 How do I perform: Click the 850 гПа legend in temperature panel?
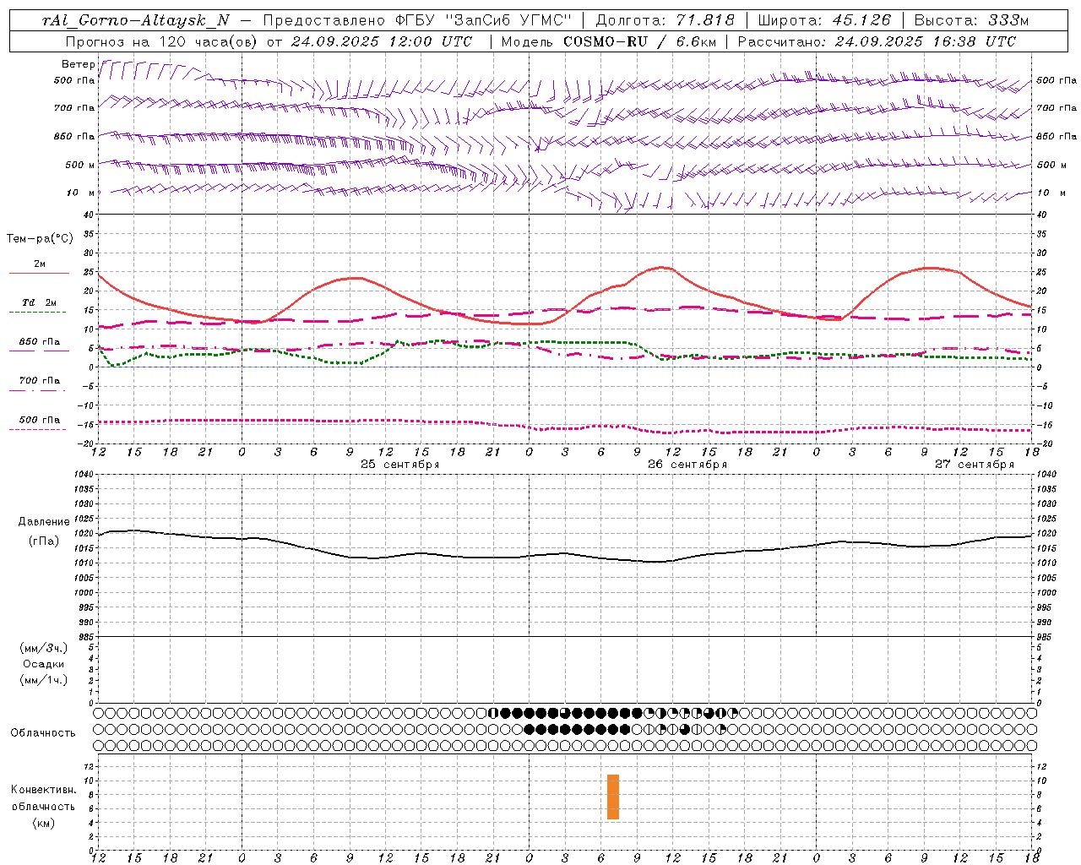pyautogui.click(x=40, y=342)
